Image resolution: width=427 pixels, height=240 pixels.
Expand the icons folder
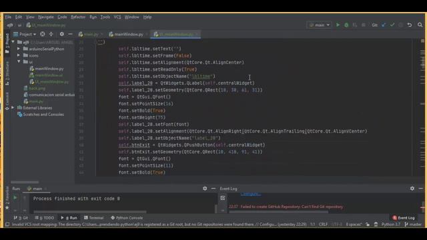(19, 55)
